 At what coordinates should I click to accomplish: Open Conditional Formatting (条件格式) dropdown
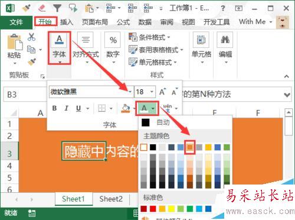[149, 37]
